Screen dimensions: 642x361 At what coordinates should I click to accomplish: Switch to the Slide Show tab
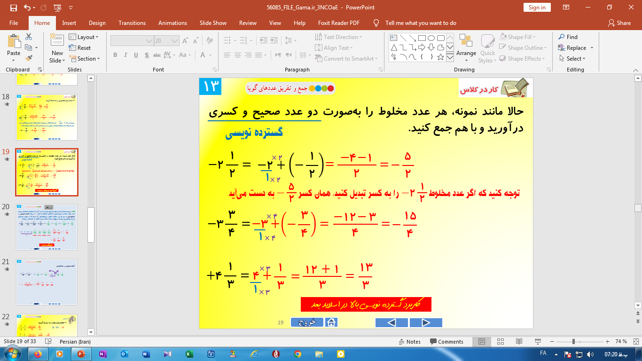tap(213, 23)
